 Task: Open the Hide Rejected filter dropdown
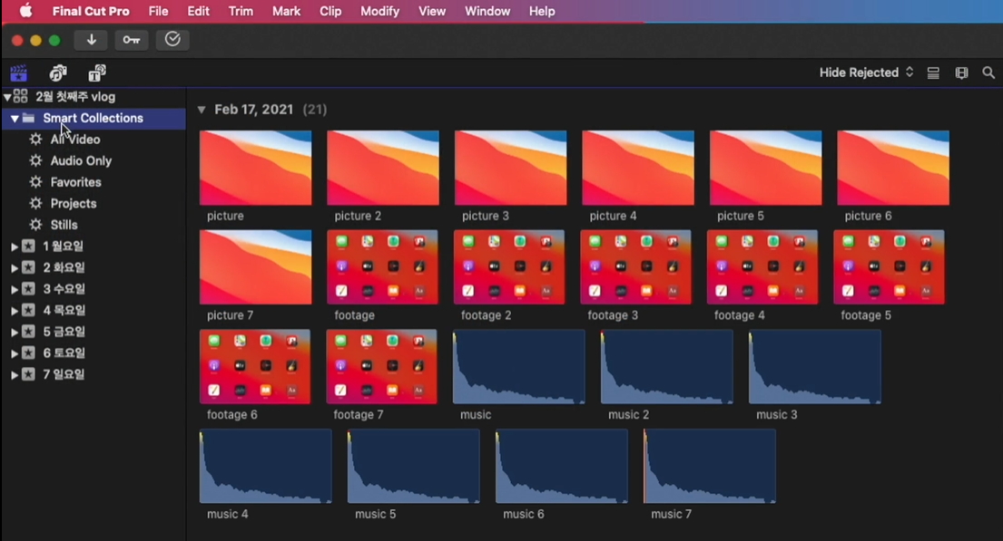coord(866,72)
